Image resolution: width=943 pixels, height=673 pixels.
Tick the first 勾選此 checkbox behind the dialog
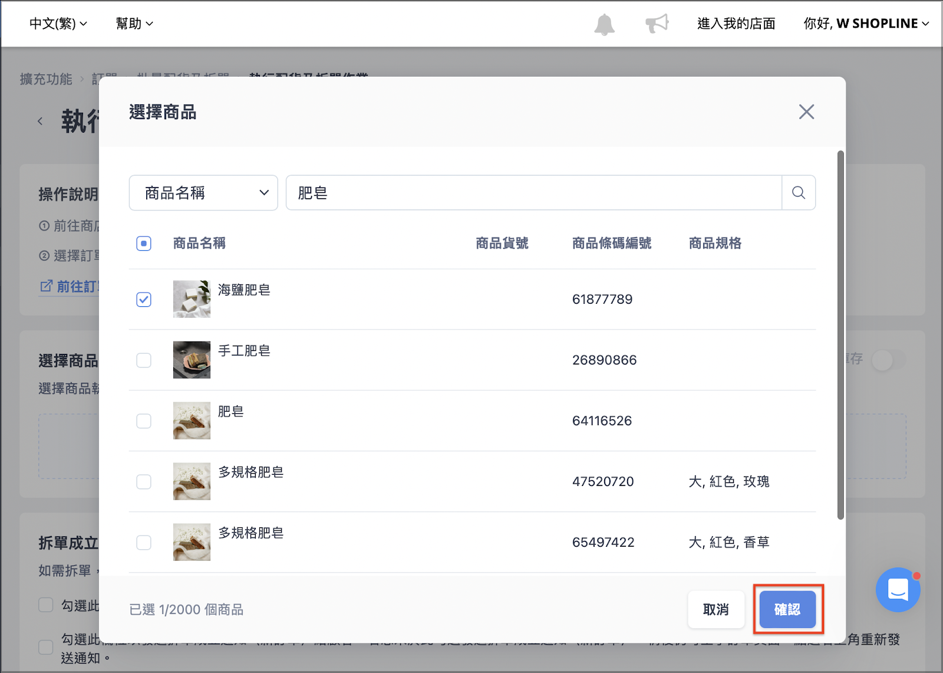(46, 605)
